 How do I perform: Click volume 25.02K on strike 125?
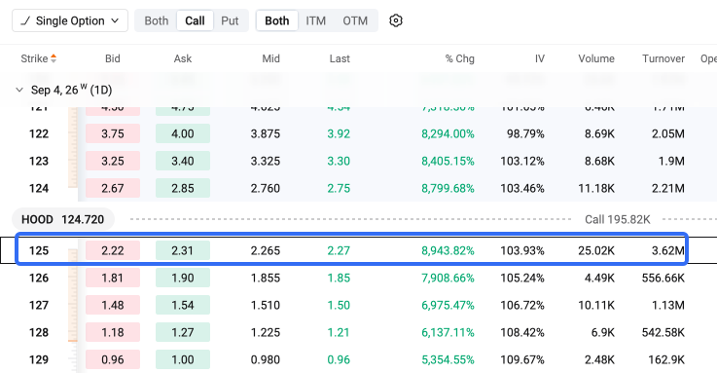point(596,250)
